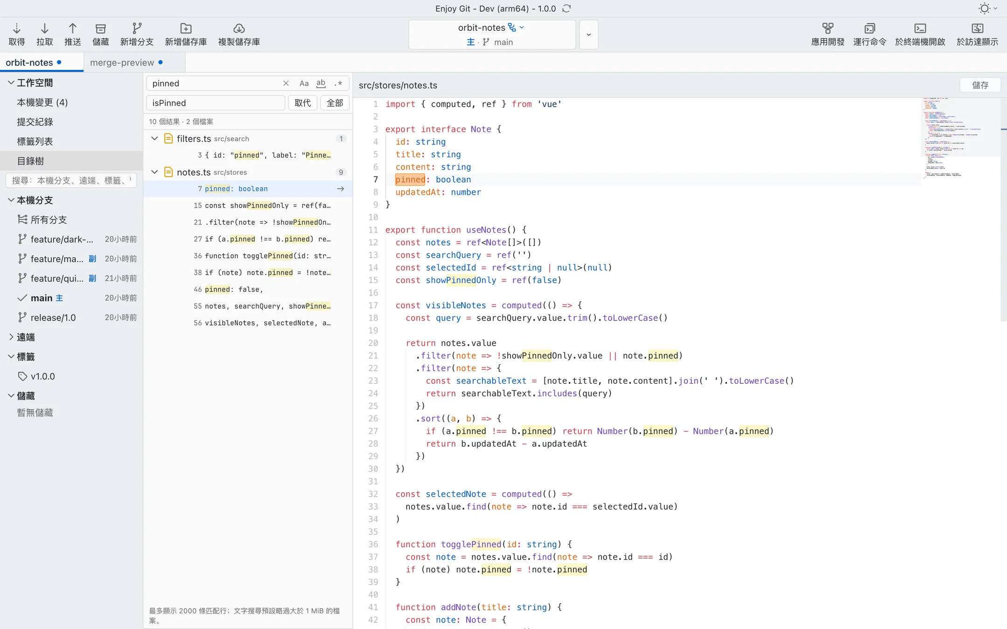Viewport: 1007px width, 629px height.
Task: Click the theme sun icon at top right
Action: coord(984,8)
